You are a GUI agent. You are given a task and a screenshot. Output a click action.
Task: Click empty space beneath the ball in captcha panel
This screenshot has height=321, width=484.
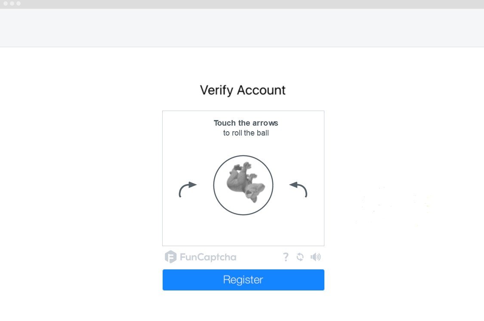(x=243, y=231)
